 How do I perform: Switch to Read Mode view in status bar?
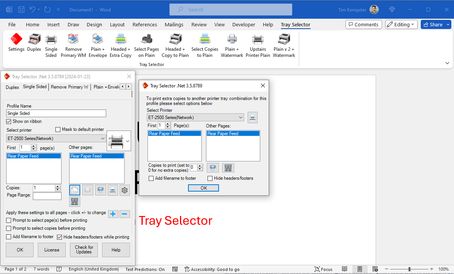345,269
